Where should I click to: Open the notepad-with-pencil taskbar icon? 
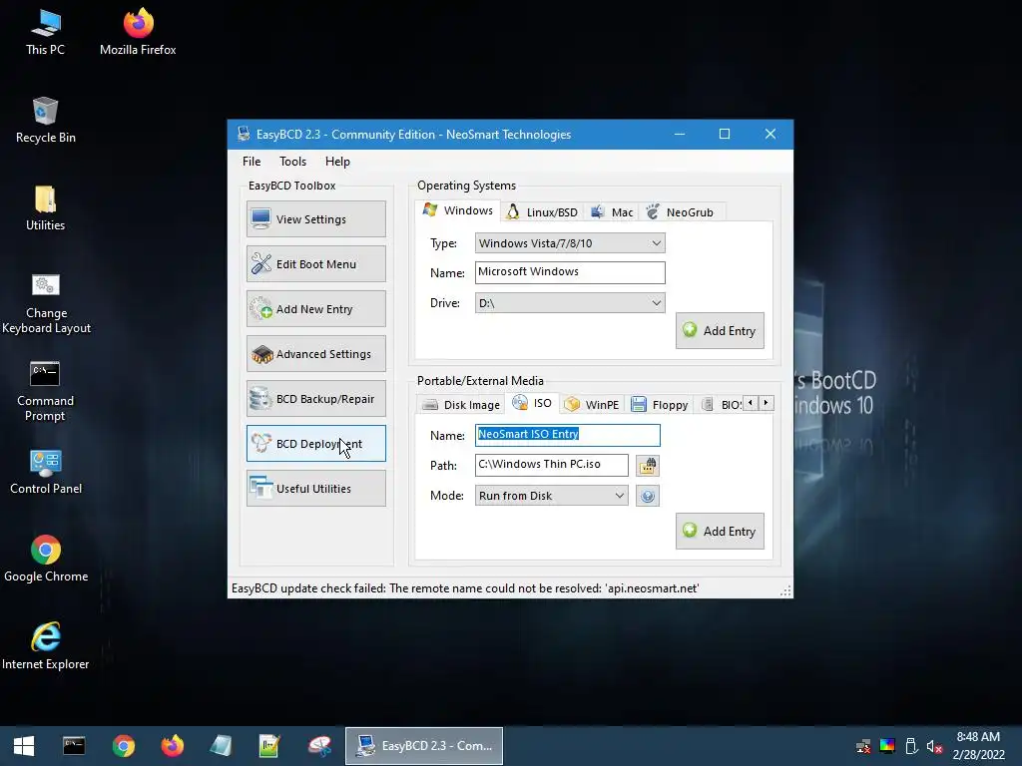pyautogui.click(x=269, y=746)
